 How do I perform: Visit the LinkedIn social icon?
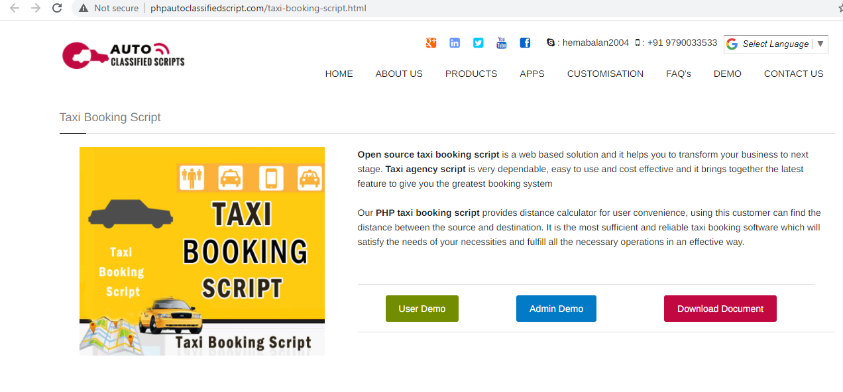[455, 42]
